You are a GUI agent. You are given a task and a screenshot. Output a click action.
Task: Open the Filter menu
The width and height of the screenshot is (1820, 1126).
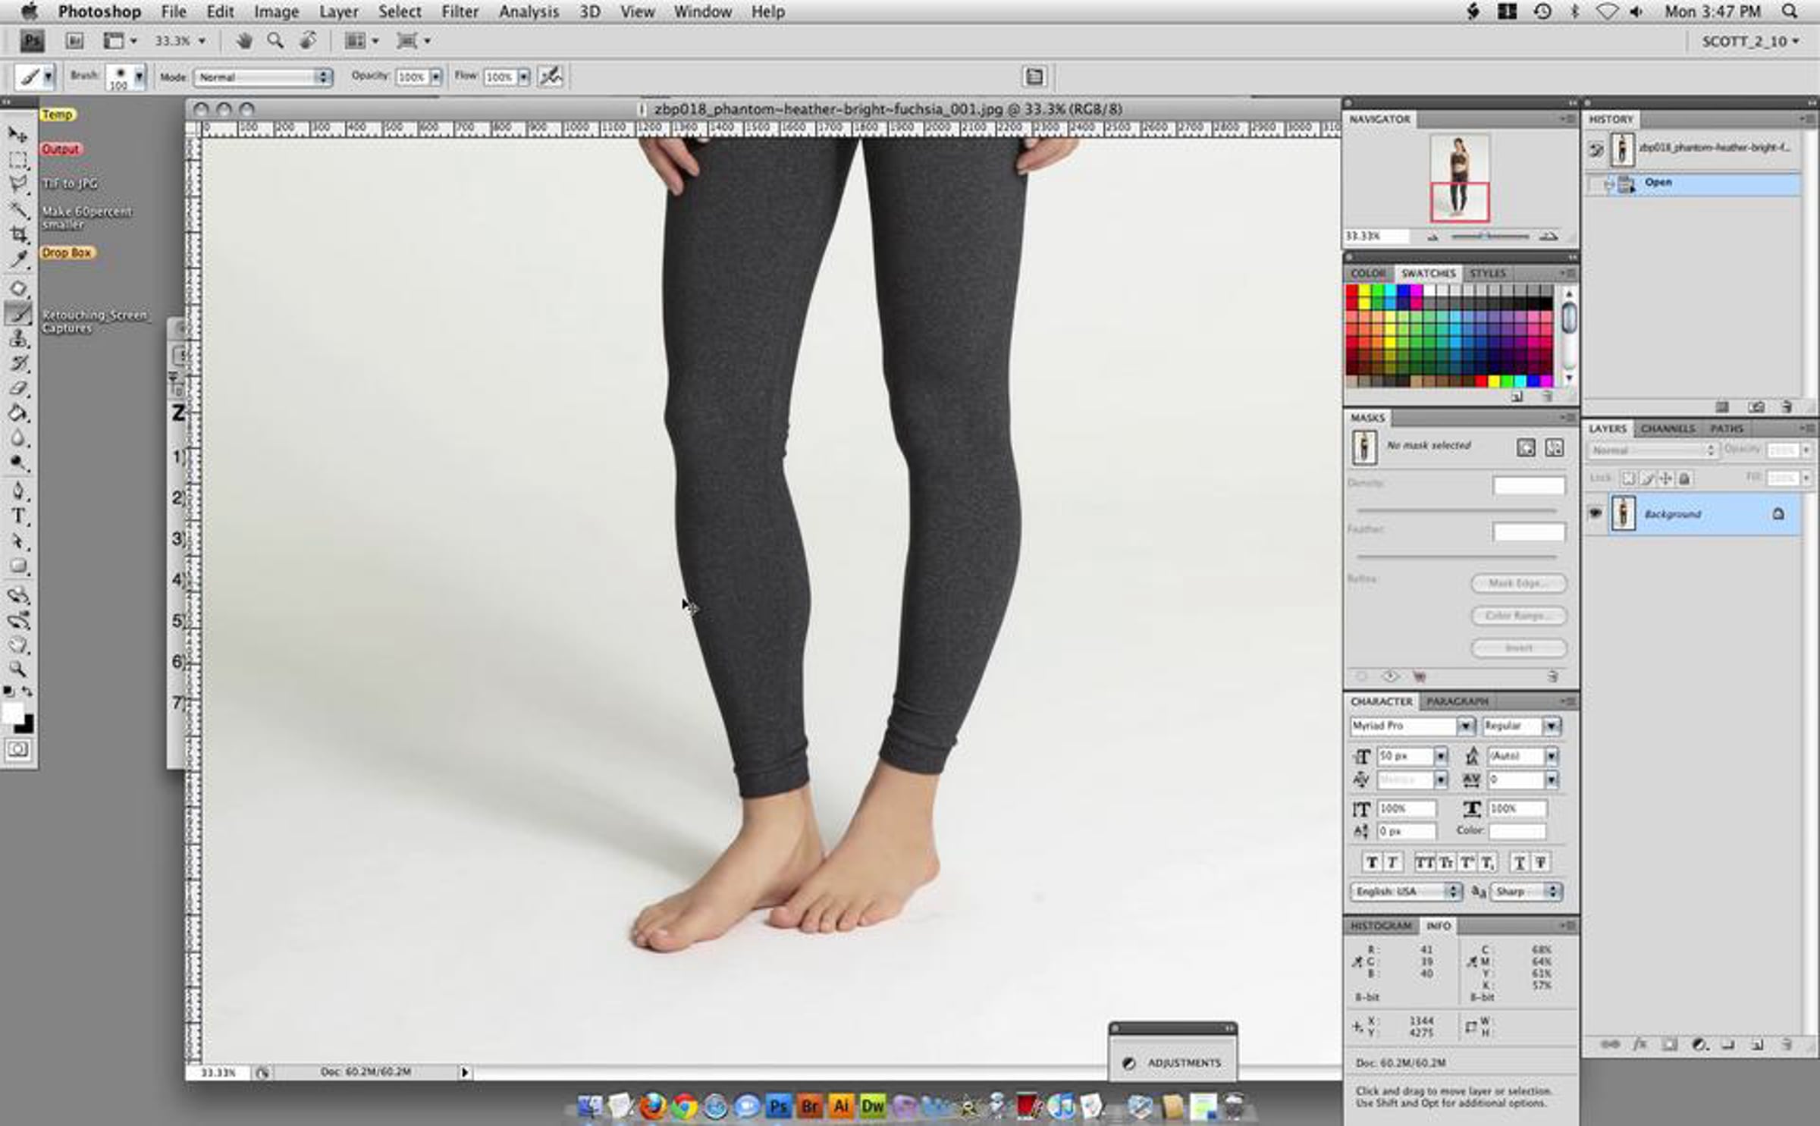(460, 12)
